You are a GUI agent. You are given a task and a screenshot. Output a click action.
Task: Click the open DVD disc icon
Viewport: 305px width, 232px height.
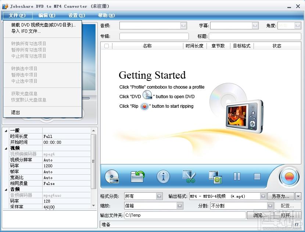[112, 176]
